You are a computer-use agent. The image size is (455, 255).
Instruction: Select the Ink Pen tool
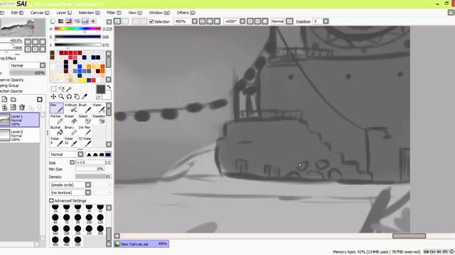[x=85, y=130]
